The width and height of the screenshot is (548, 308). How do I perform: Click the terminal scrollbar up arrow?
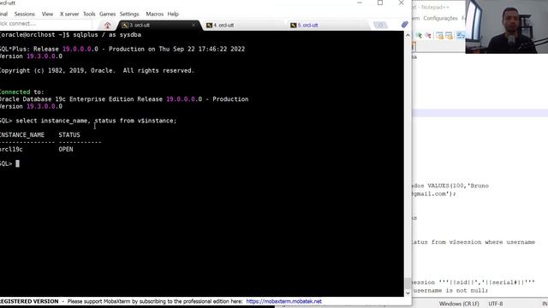[x=408, y=36]
